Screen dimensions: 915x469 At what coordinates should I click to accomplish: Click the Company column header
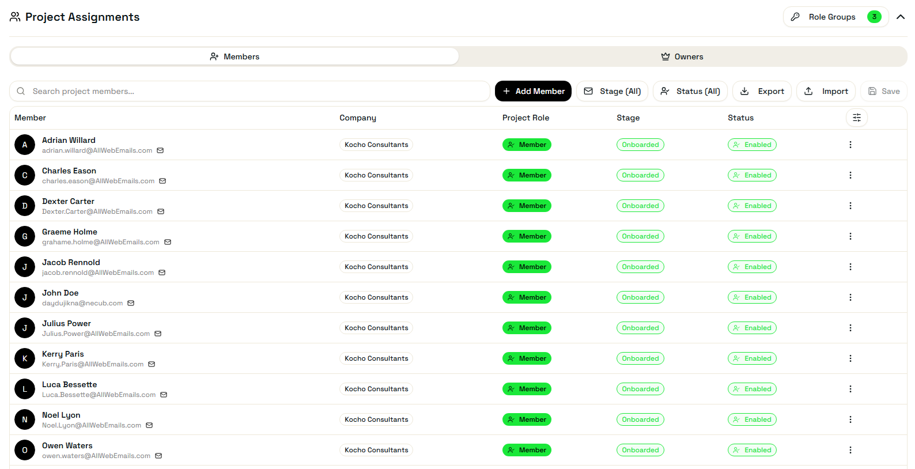pos(358,118)
